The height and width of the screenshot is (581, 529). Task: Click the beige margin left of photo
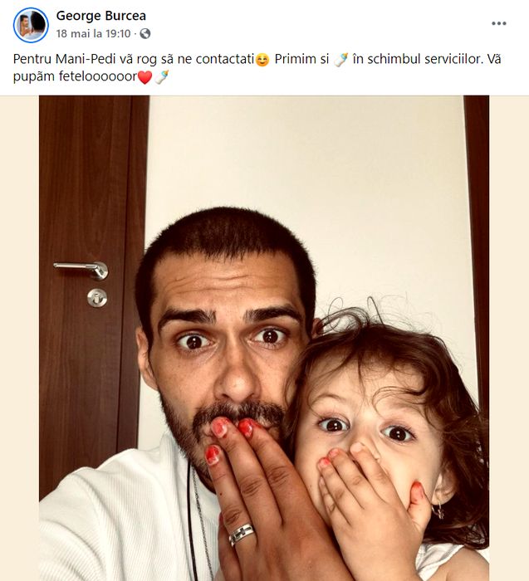tap(20, 338)
